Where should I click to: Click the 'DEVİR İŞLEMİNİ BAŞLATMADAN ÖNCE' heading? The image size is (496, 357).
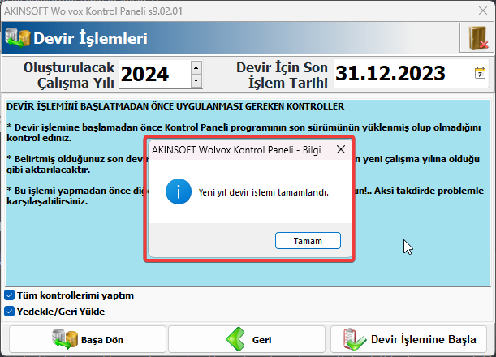click(175, 106)
